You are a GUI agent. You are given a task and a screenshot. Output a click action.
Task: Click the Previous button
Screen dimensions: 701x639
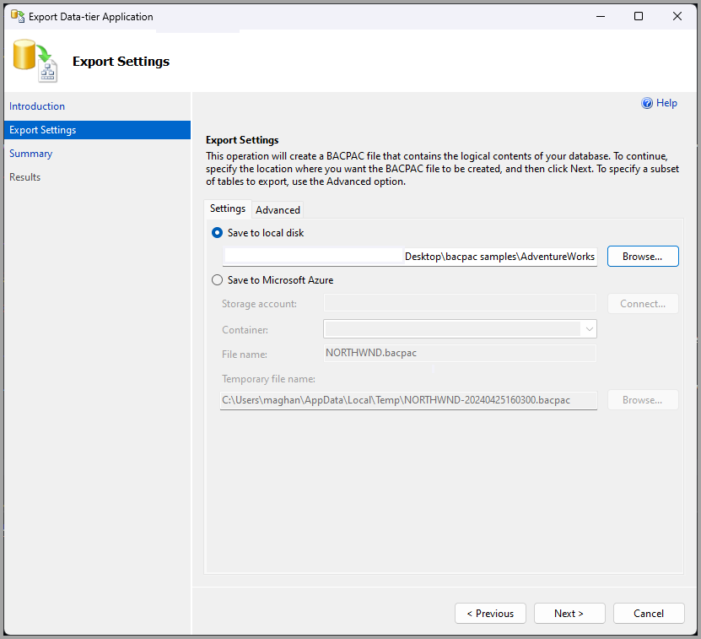[x=490, y=613]
